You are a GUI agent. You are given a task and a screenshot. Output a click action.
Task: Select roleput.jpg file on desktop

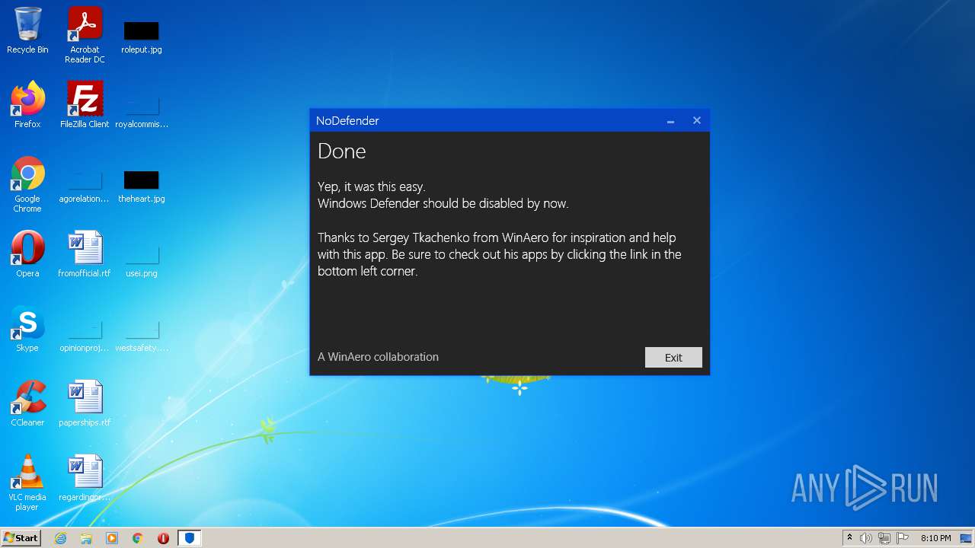tap(142, 37)
